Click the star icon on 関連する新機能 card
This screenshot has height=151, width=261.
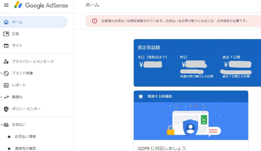click(x=141, y=96)
